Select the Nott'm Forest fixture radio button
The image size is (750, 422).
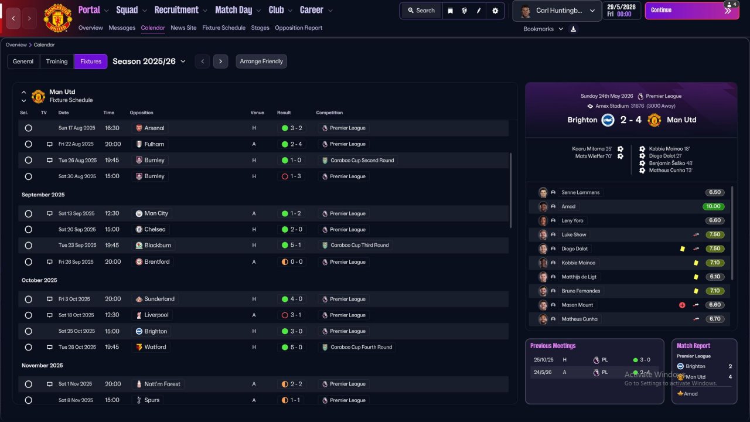(28, 384)
